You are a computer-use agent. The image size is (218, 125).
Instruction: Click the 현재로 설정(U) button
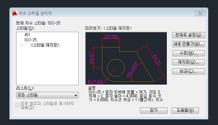click(x=188, y=35)
